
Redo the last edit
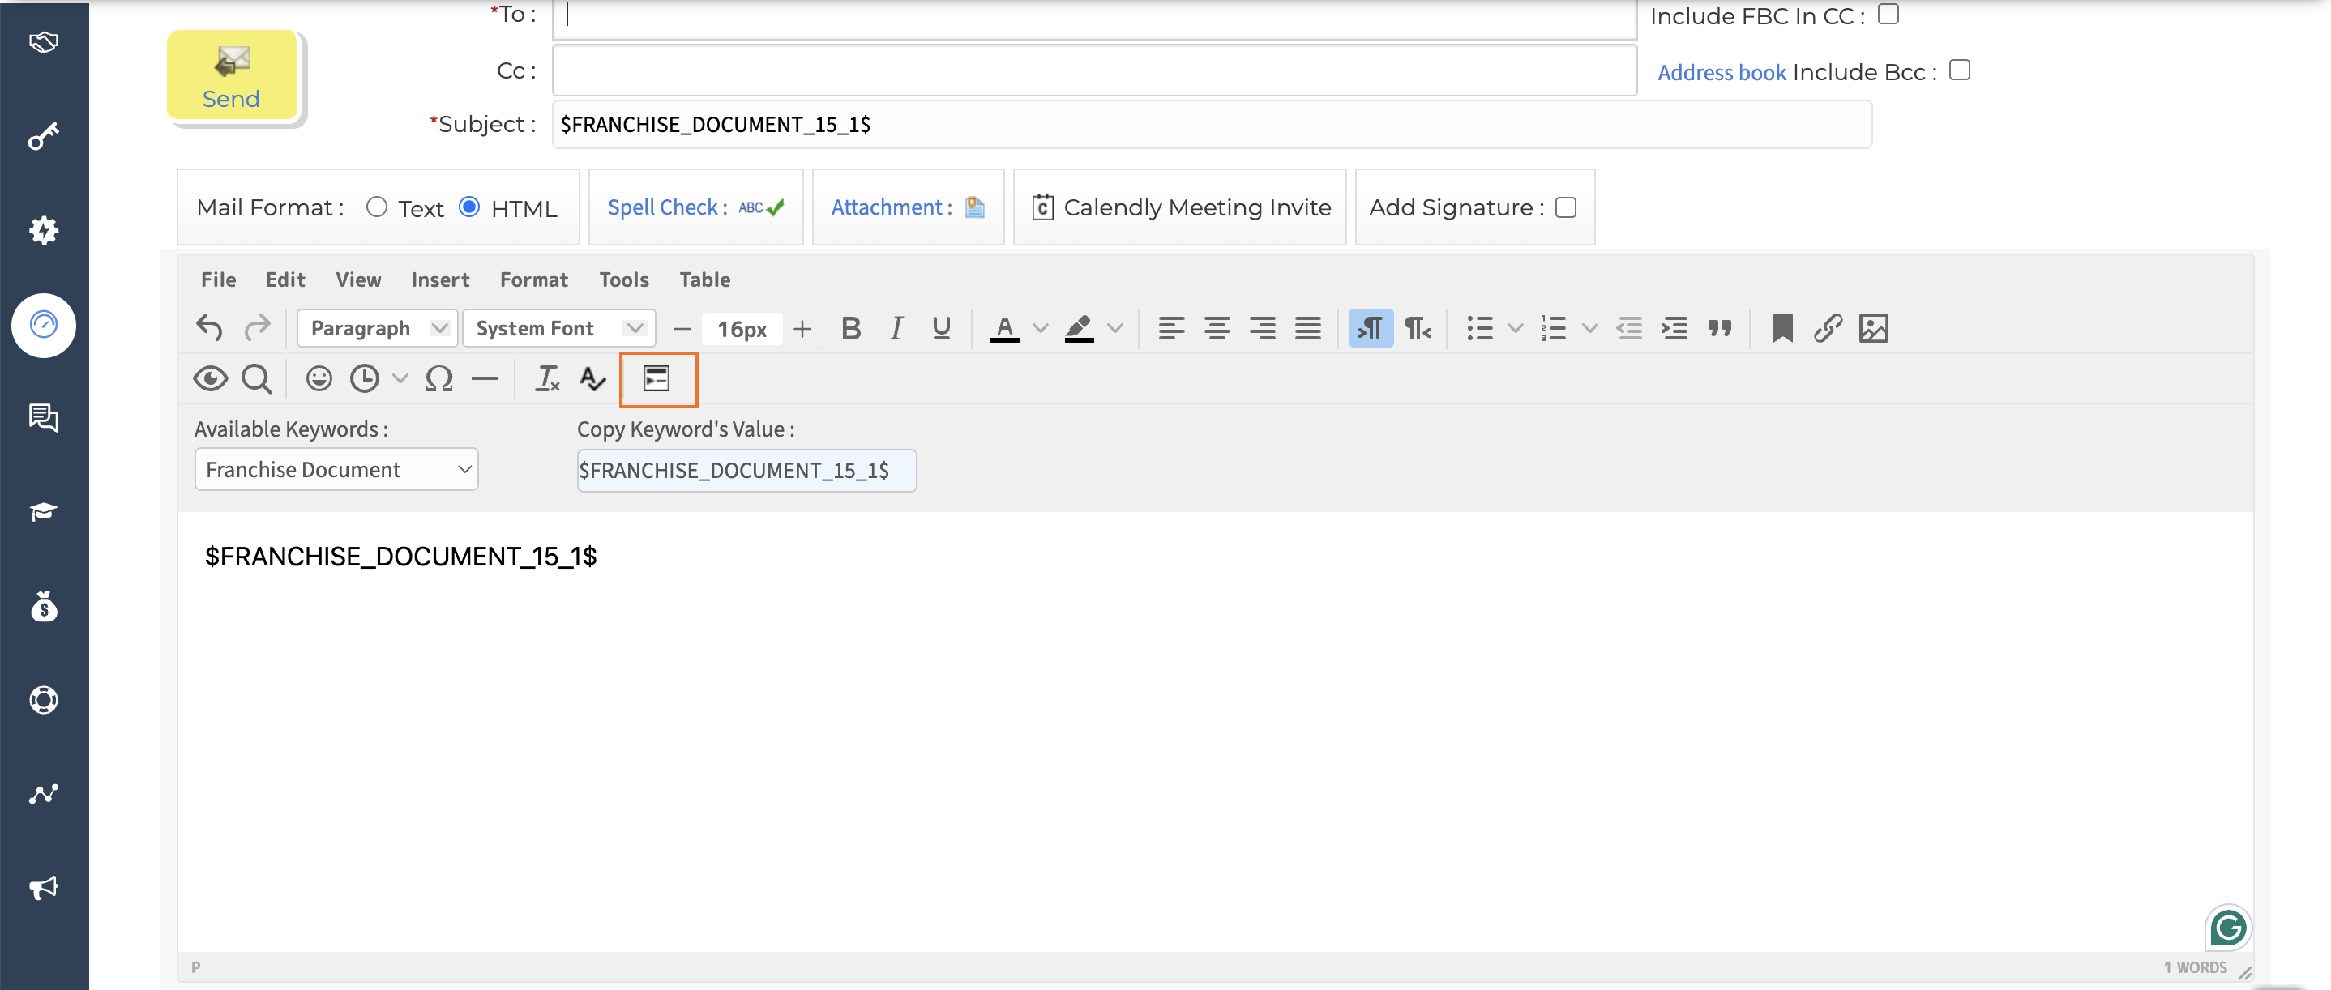(257, 327)
